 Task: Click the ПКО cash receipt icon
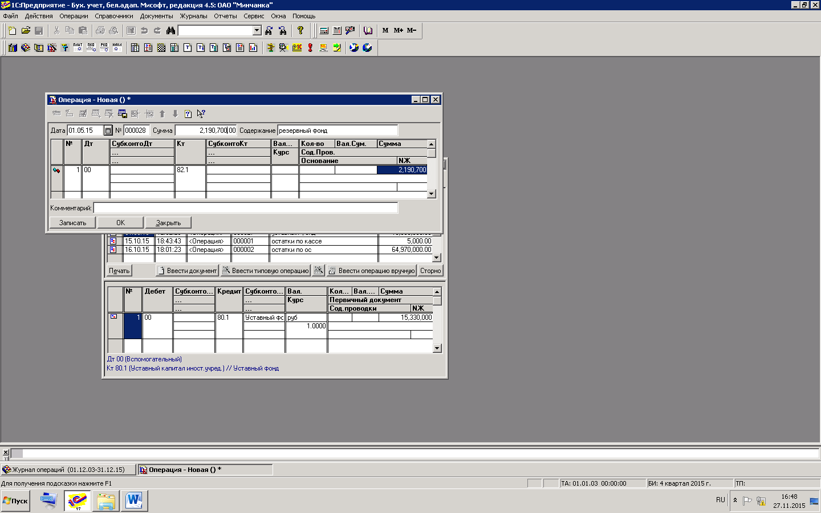tap(91, 48)
